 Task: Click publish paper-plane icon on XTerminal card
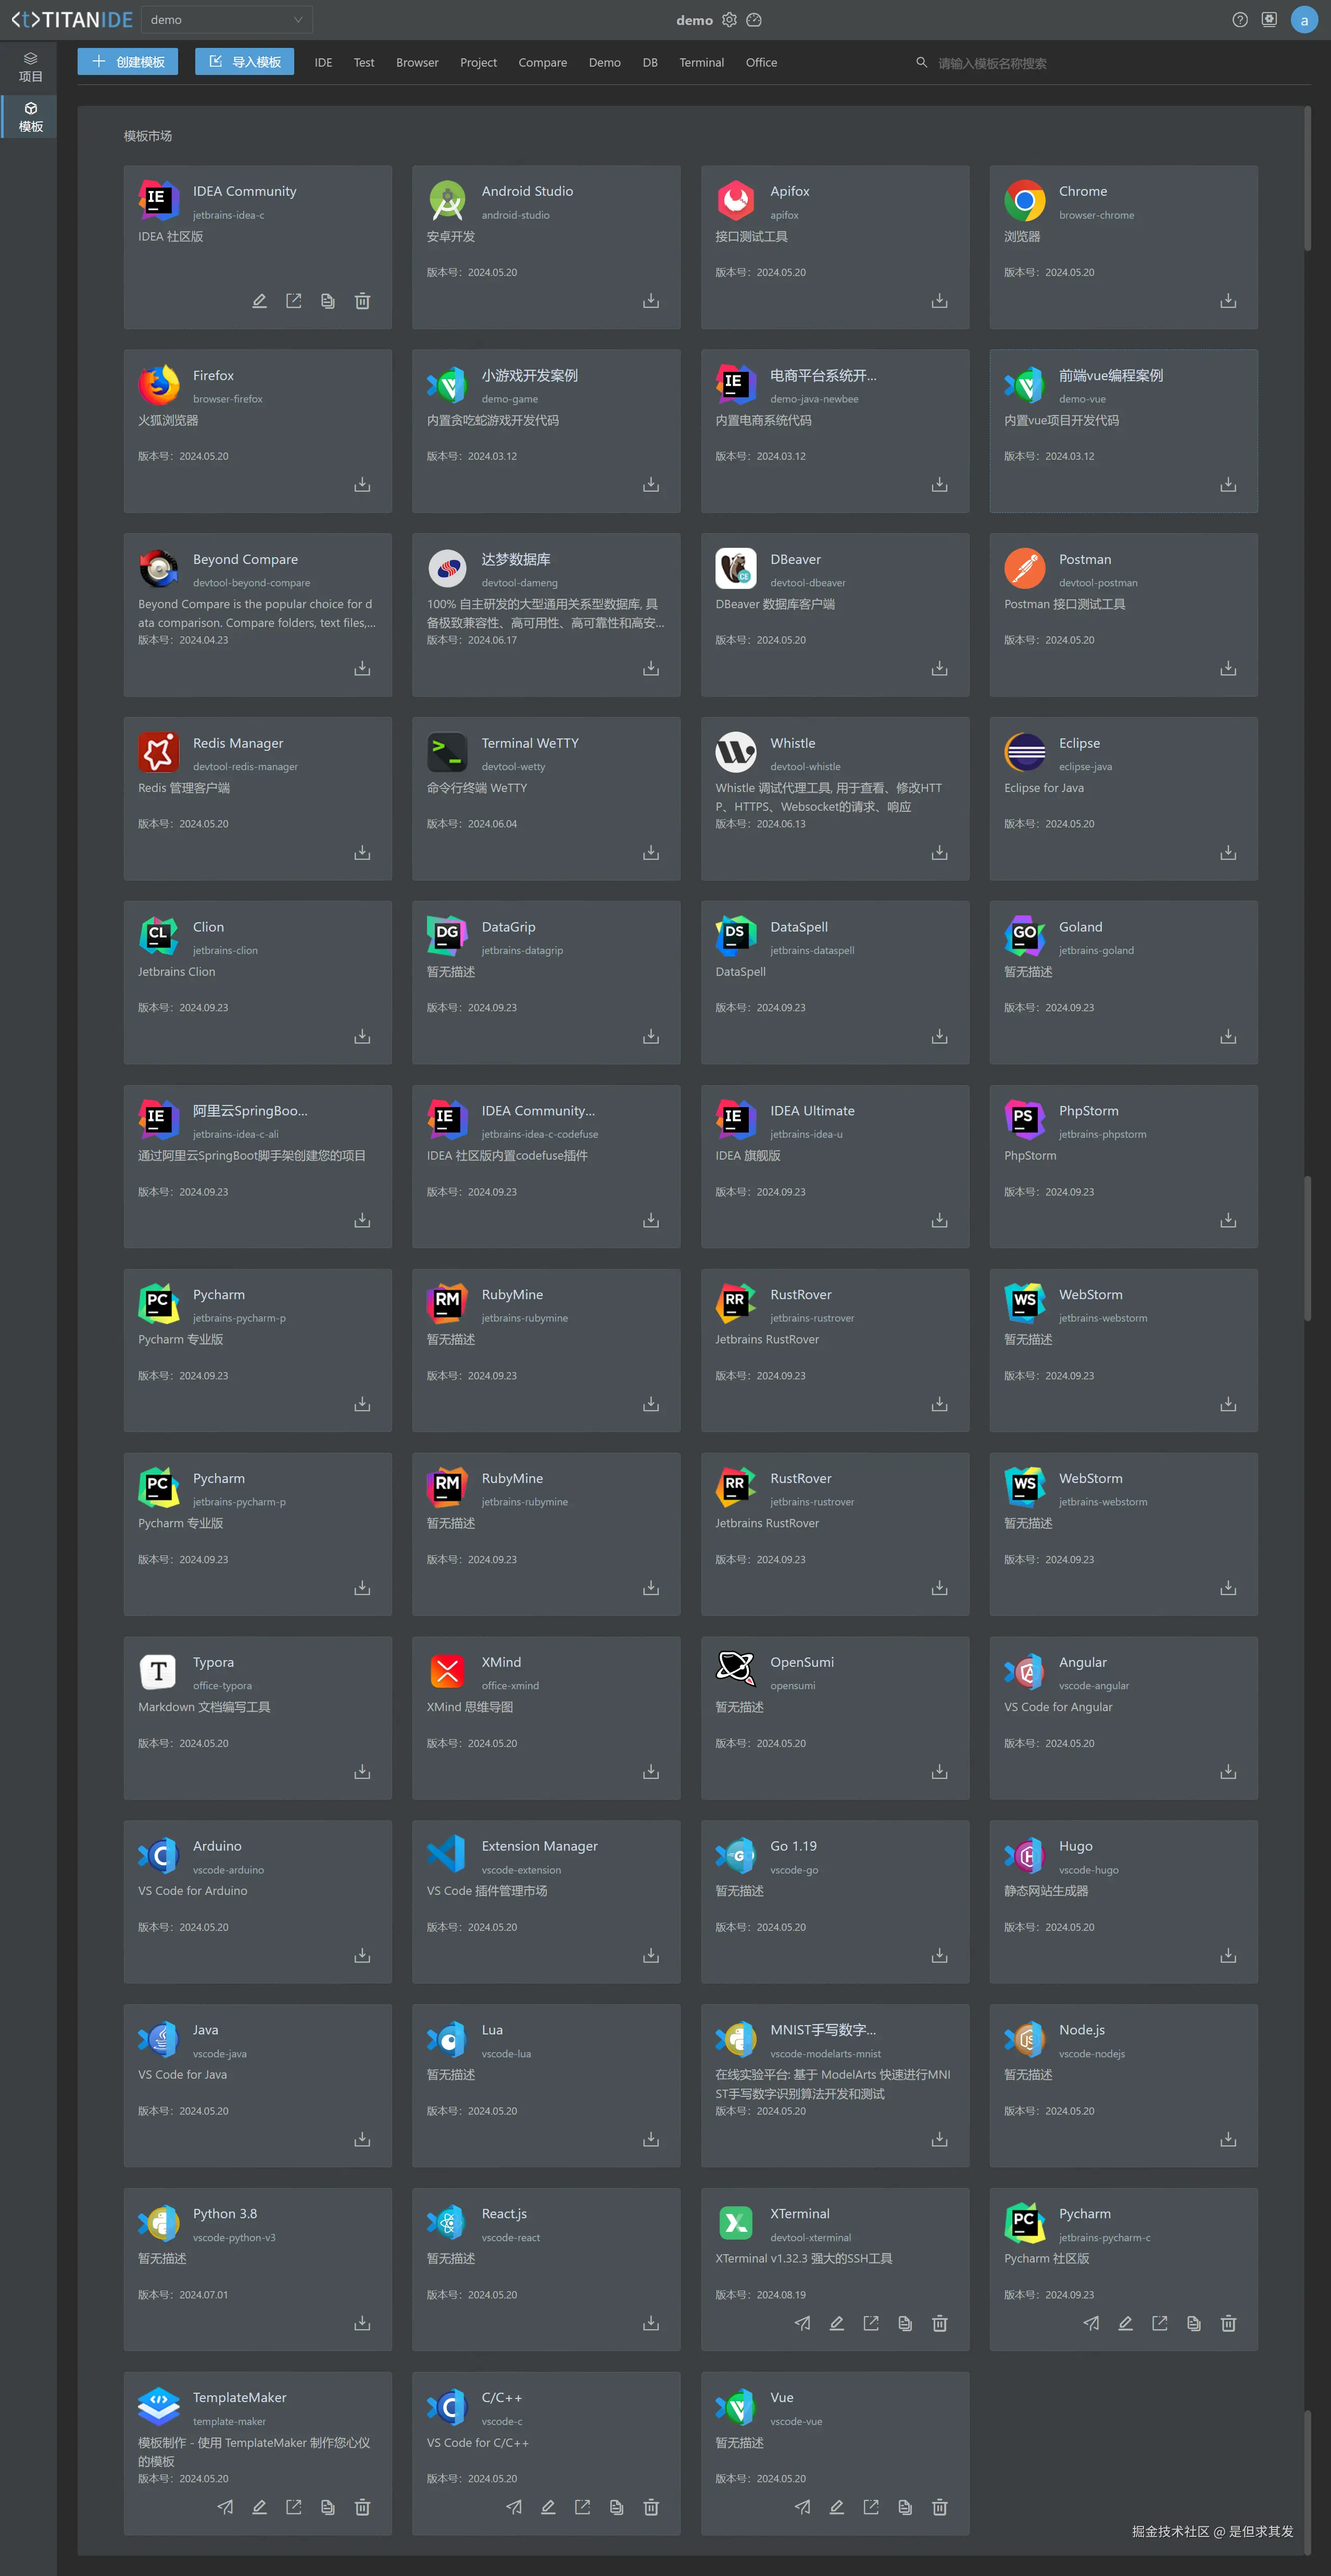click(802, 2323)
